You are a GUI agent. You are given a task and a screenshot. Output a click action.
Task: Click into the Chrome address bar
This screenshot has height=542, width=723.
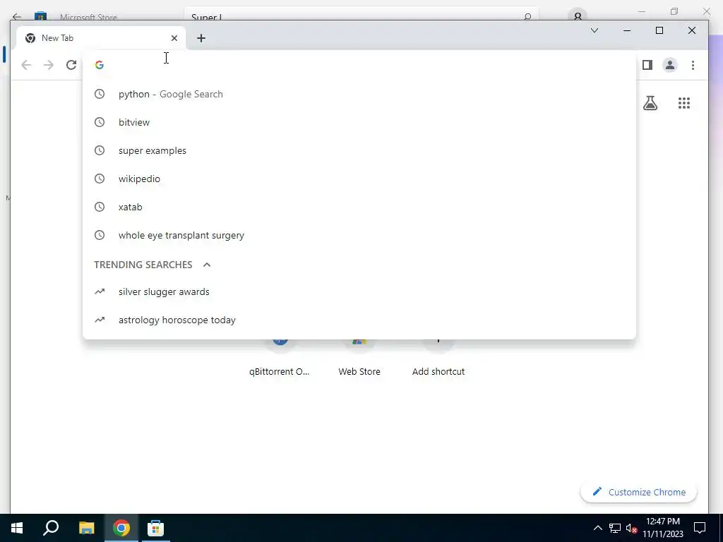(x=359, y=65)
